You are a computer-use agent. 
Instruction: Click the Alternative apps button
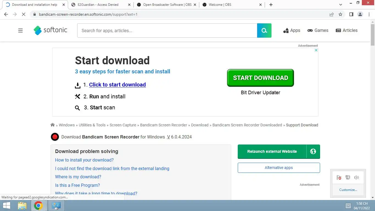click(x=279, y=168)
